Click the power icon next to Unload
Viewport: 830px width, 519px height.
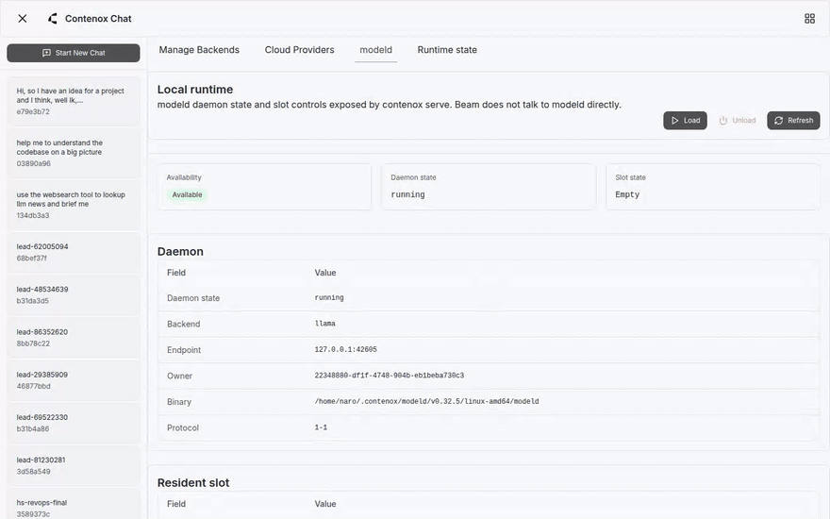723,121
